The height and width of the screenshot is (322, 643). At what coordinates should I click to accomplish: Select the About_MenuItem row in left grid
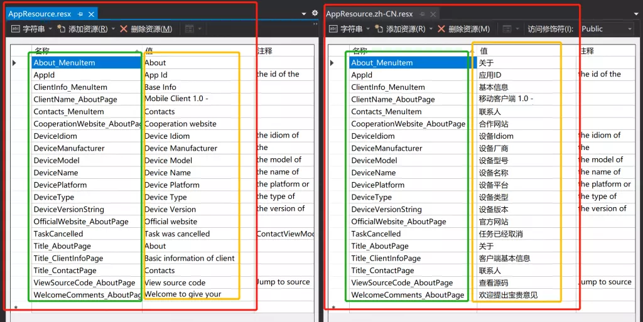[85, 63]
